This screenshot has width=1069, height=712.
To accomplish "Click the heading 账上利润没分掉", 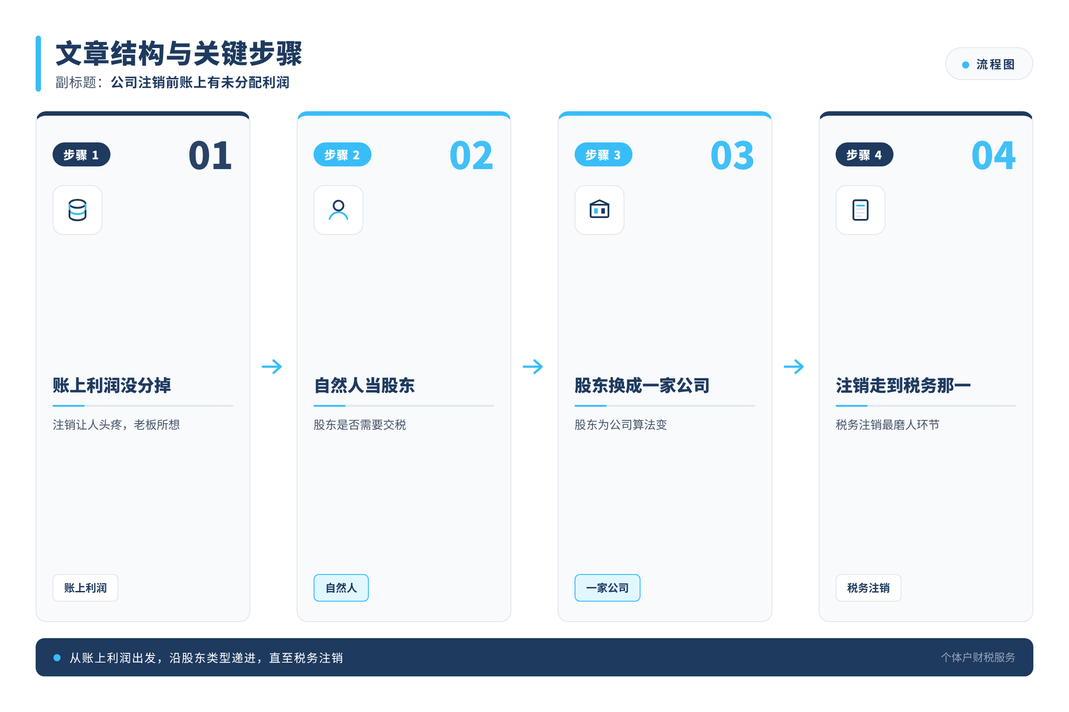I will (x=112, y=385).
